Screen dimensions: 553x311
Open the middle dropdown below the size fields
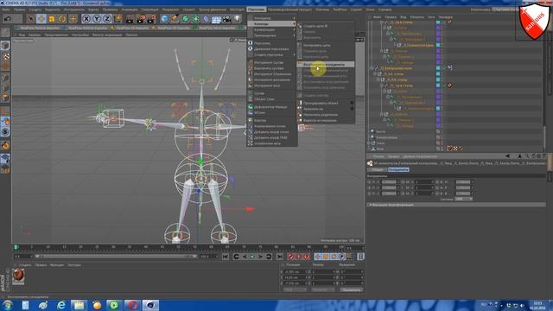pyautogui.click(x=322, y=289)
